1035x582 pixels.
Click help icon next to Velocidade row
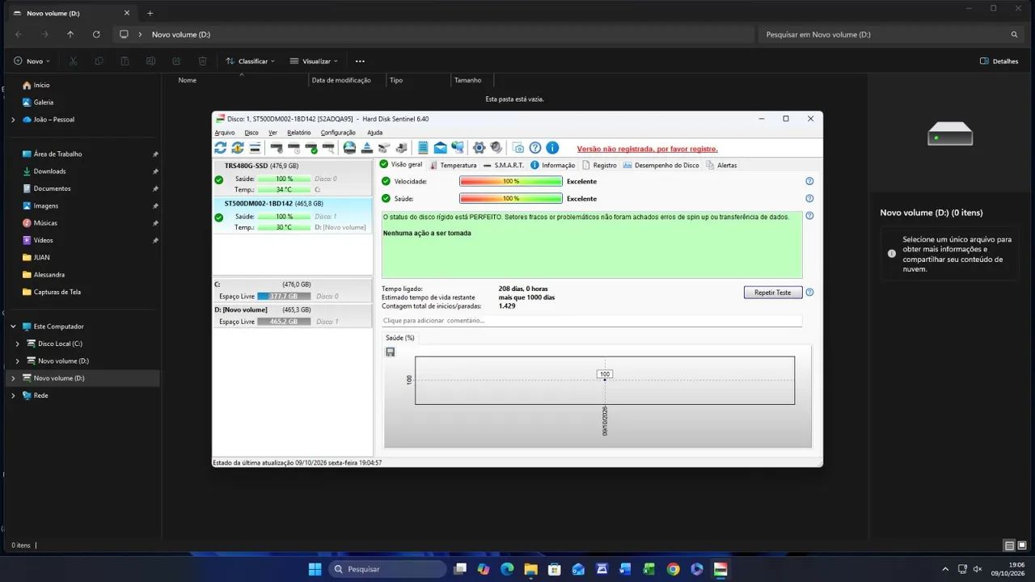(x=809, y=181)
